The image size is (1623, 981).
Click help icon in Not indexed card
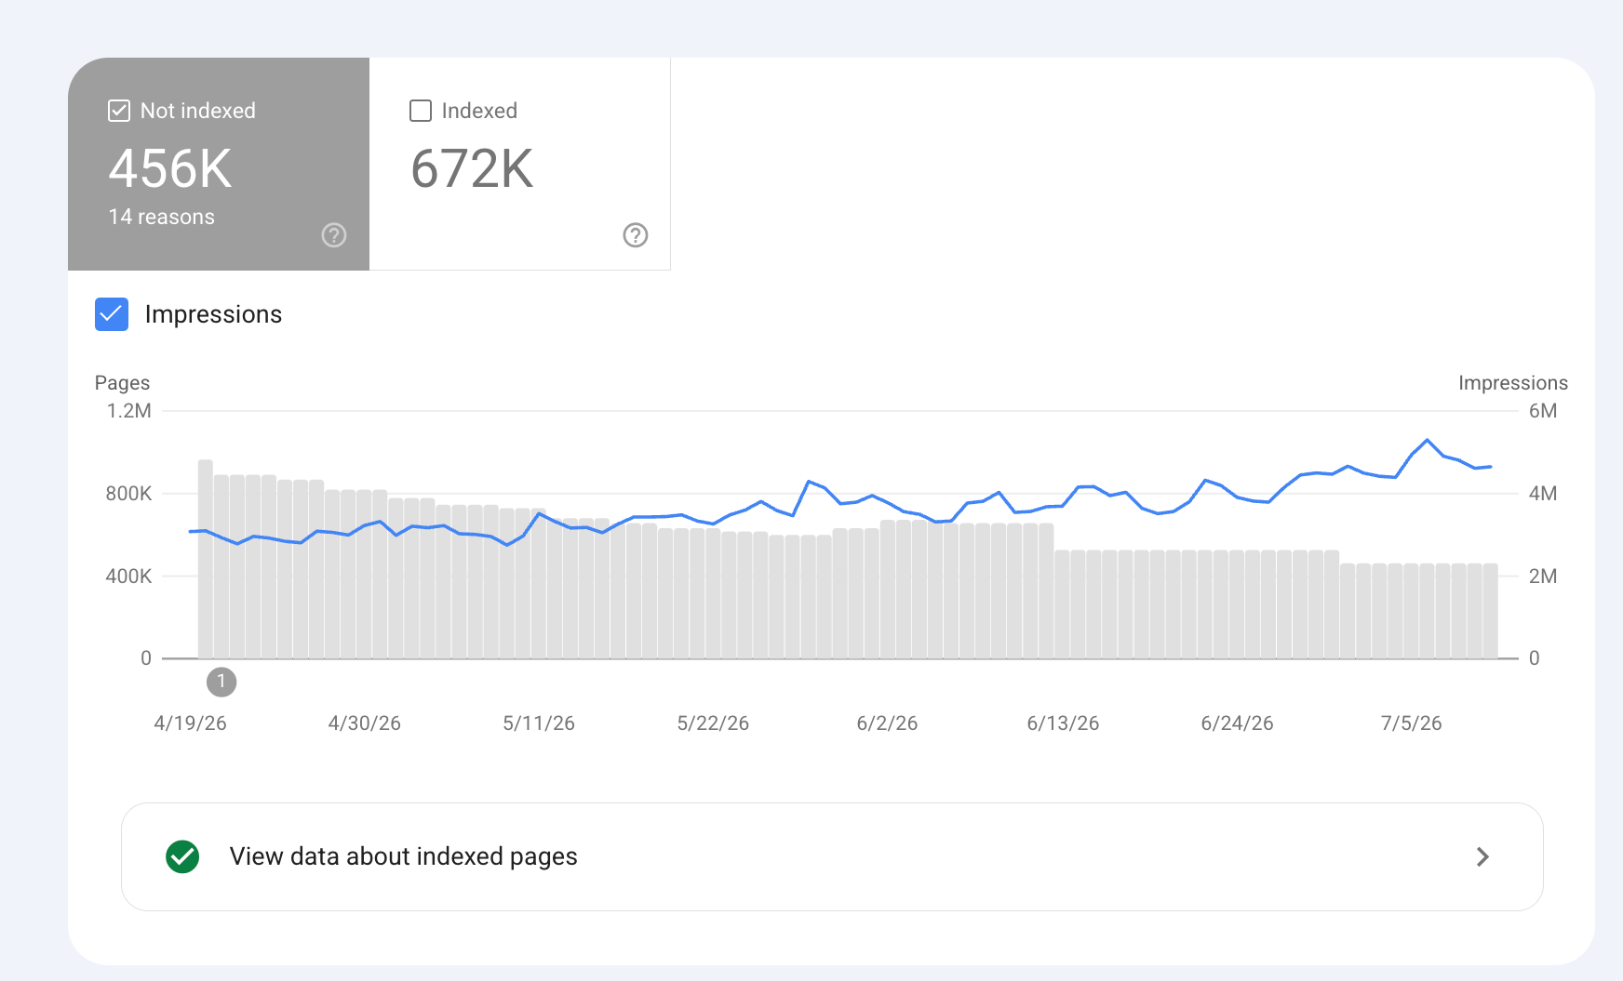334,235
